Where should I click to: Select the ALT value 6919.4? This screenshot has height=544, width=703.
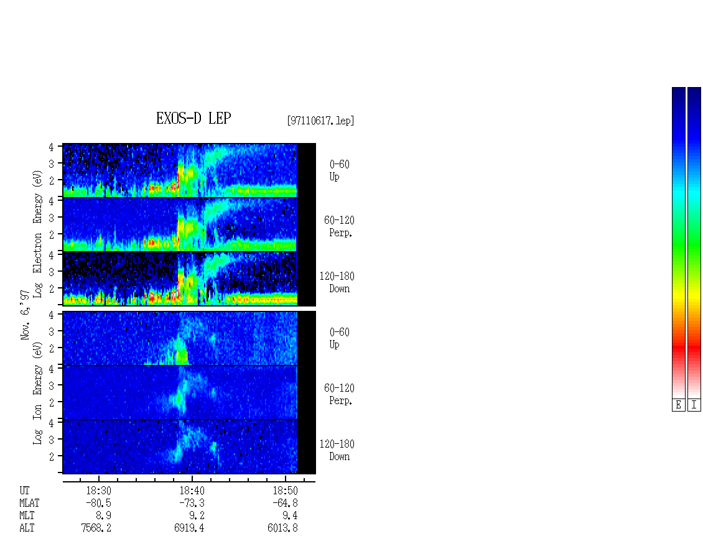pos(189,528)
